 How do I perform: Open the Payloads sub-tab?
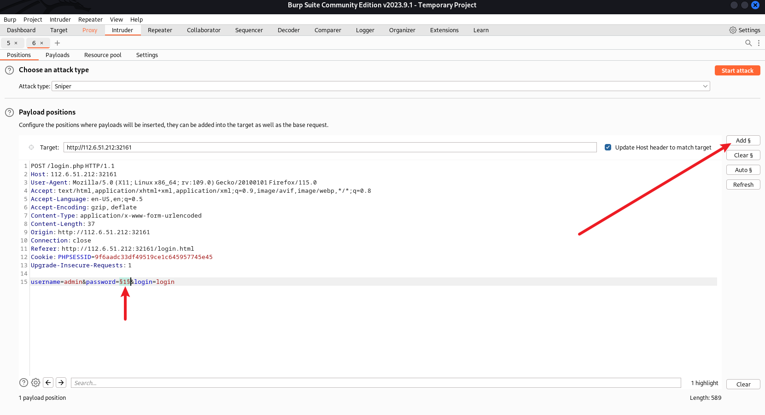tap(58, 55)
